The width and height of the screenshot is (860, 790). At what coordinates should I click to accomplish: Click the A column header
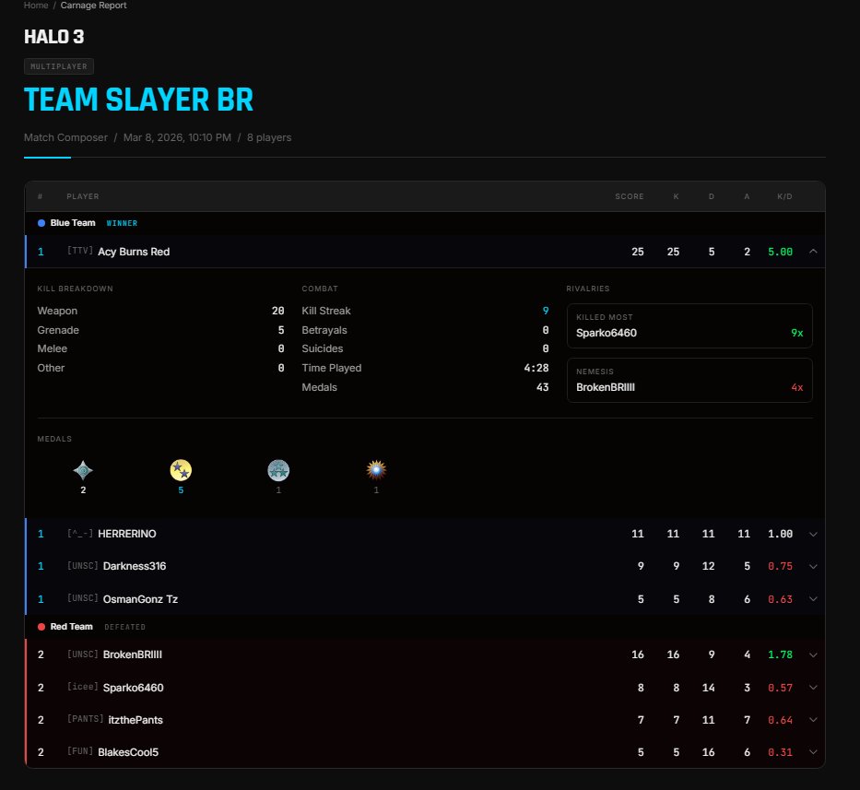[747, 196]
